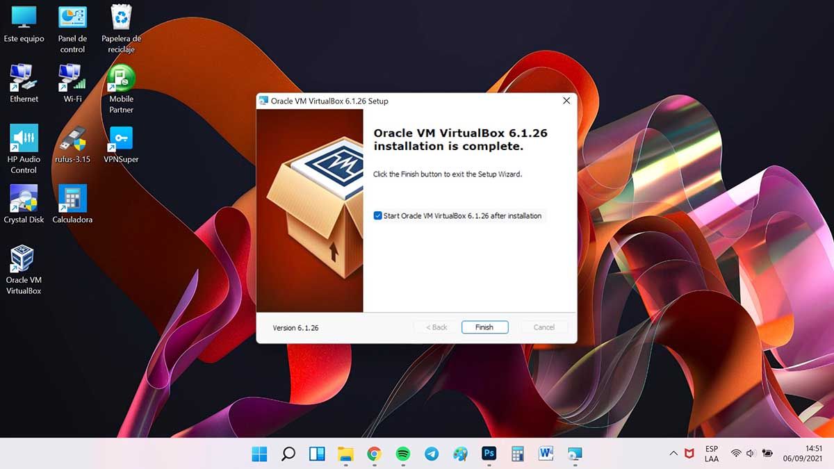Screen dimensions: 834x469
Task: Click the Finish button in setup wizard
Action: pos(484,327)
